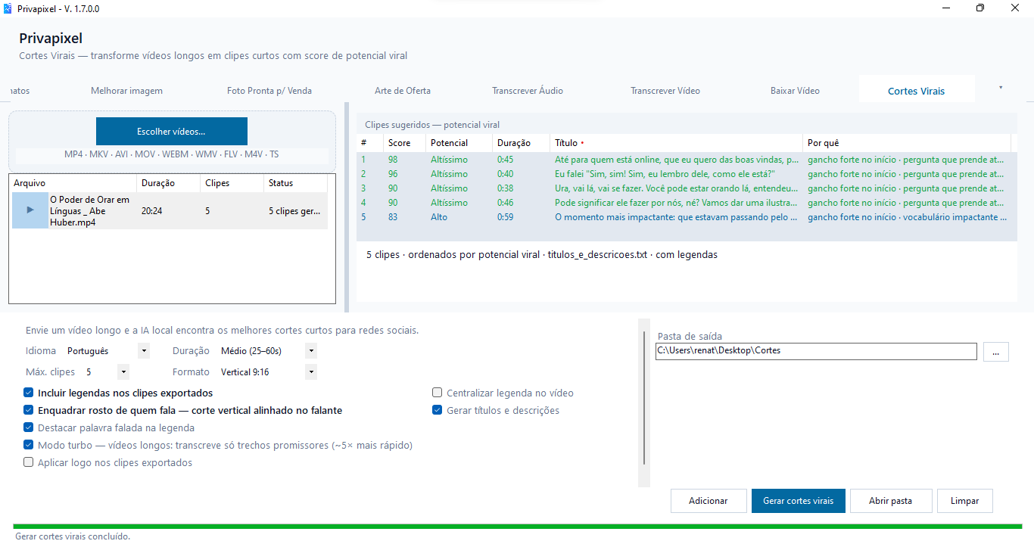Click the Pasta de saída path field
The image size is (1034, 544).
817,351
